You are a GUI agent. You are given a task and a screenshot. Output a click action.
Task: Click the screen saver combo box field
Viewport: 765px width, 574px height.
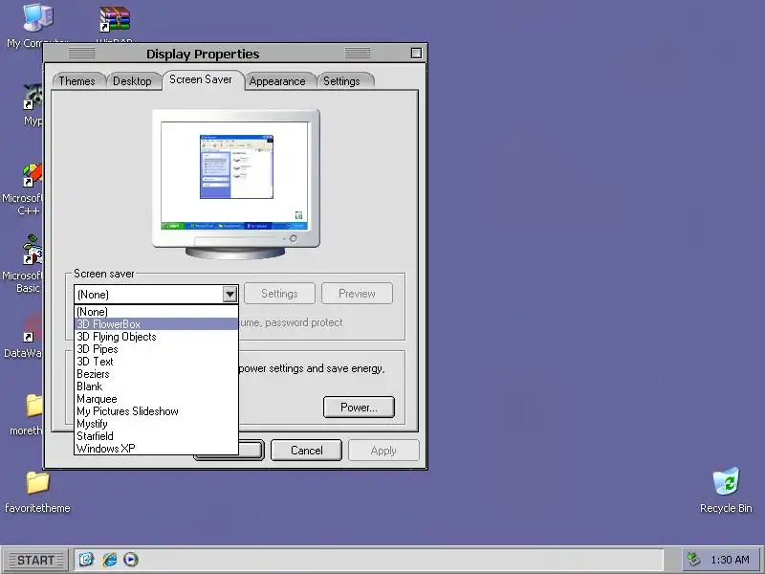pos(156,295)
